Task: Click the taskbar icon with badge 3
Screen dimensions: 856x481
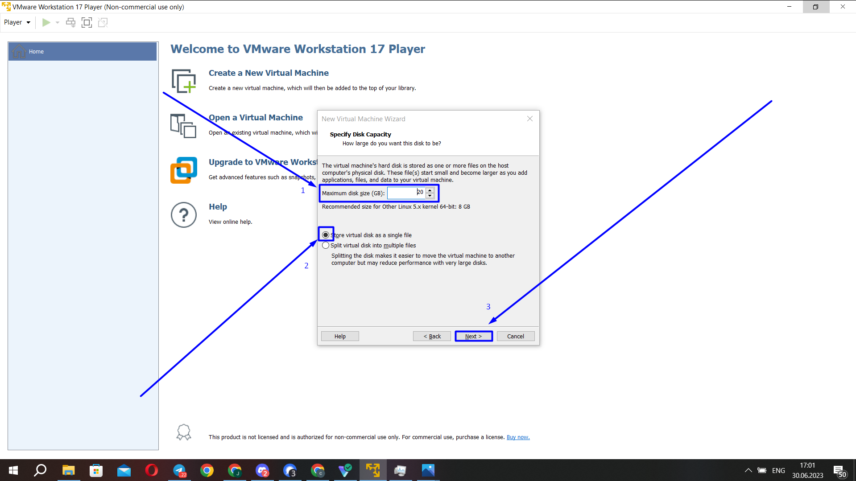Action: [x=290, y=470]
